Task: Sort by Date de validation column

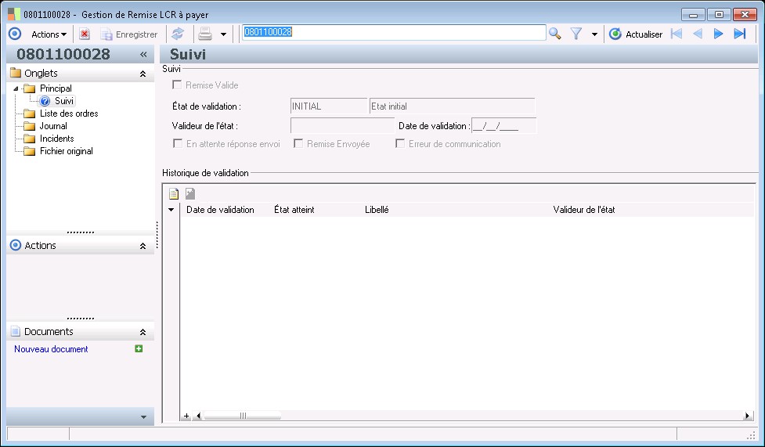Action: [x=220, y=210]
